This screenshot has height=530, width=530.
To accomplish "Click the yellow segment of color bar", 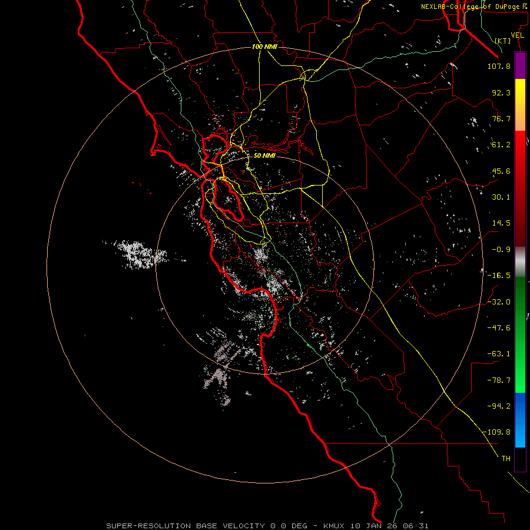I will (520, 105).
